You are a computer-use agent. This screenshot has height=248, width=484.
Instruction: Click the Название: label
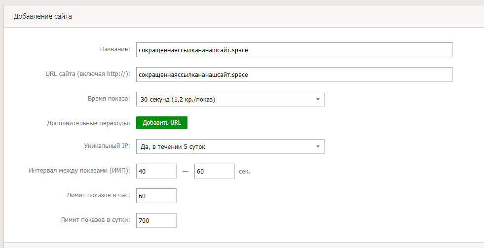click(114, 49)
